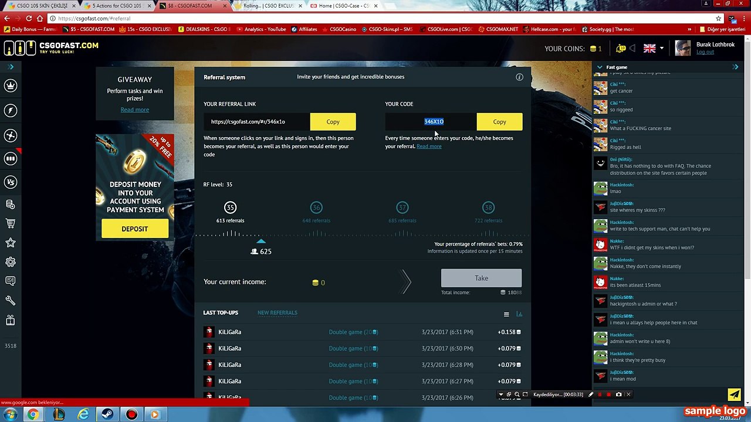Switch to Home CSGO-Case browser tab
Screen dimensions: 751x422
[344, 6]
